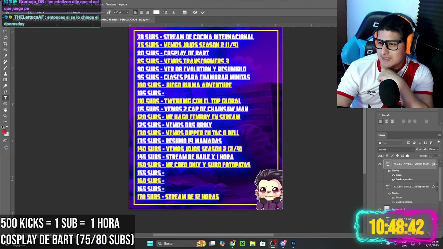
Task: Select the Eyedropper tool
Action: coord(5,56)
